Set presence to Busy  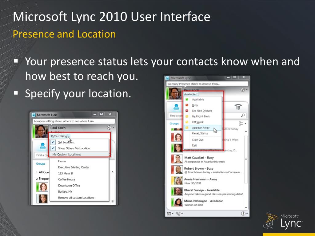point(202,105)
